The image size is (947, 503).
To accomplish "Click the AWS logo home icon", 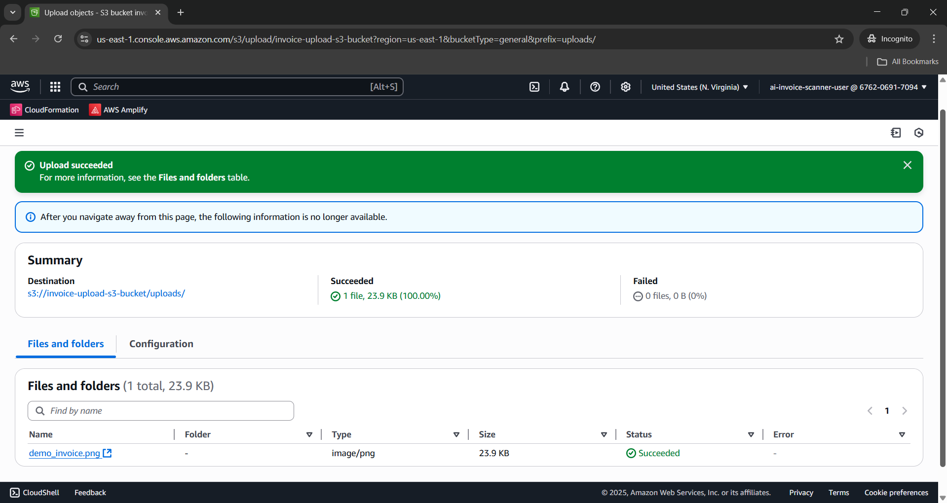I will 20,86.
